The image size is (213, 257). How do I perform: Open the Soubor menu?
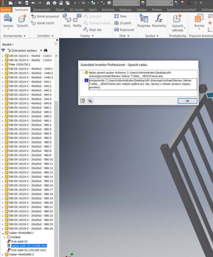(x=6, y=10)
